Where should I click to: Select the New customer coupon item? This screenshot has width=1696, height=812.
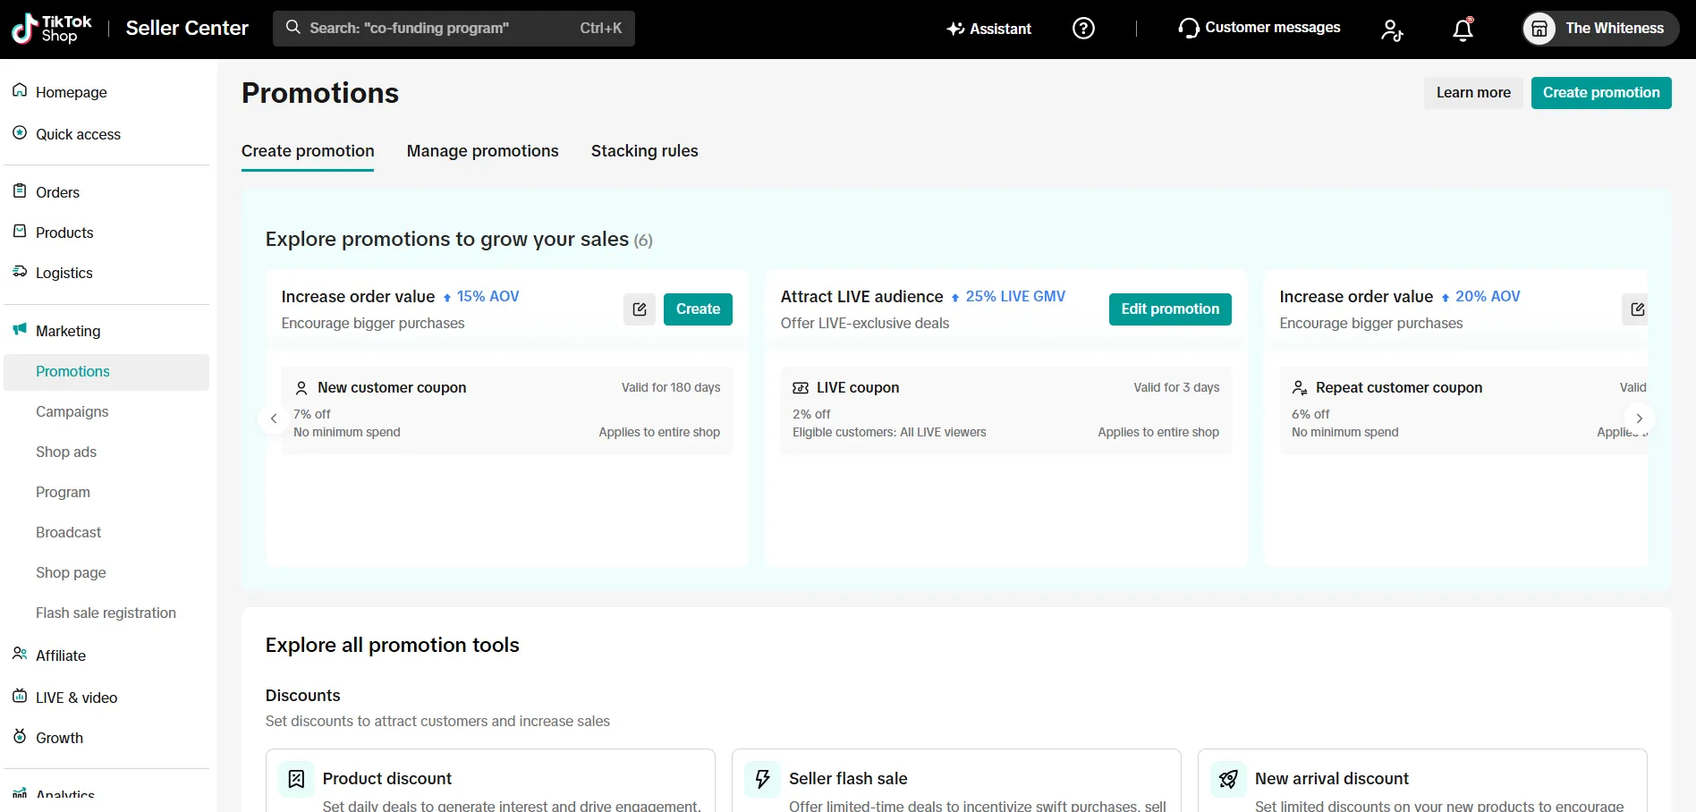pyautogui.click(x=507, y=410)
